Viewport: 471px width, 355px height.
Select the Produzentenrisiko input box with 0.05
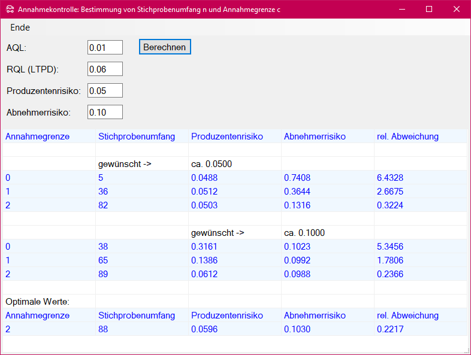pos(105,90)
